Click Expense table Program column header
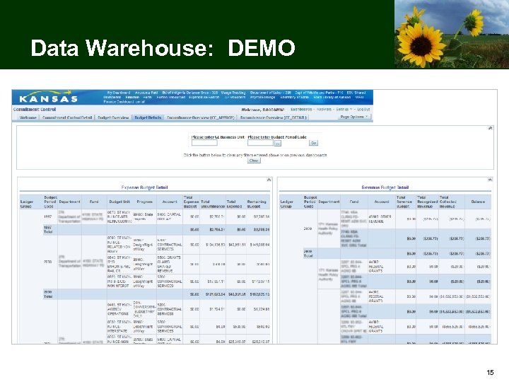 tap(144, 202)
